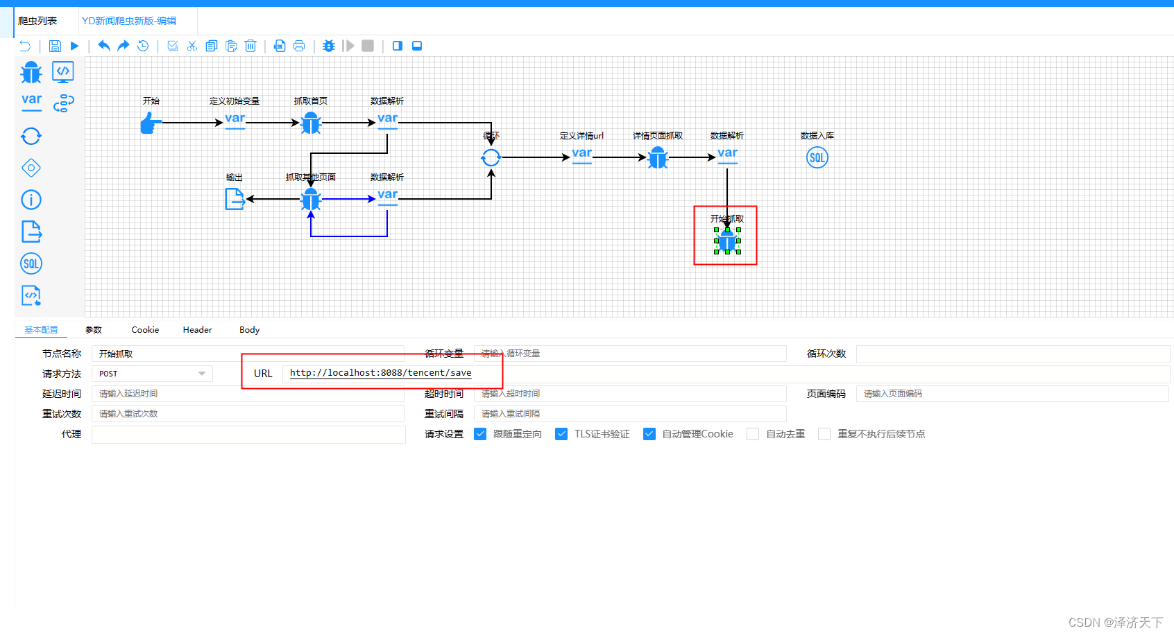Open the 基本配置 tab
The width and height of the screenshot is (1174, 635).
(41, 330)
